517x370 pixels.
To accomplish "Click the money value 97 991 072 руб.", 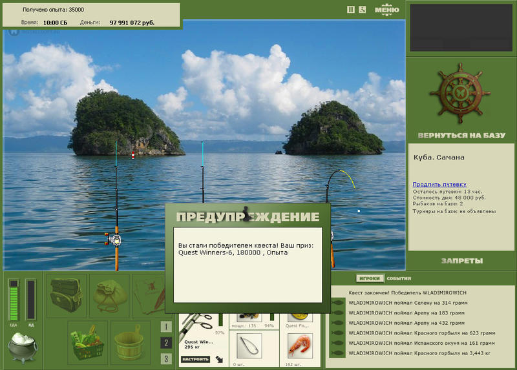I will [132, 23].
